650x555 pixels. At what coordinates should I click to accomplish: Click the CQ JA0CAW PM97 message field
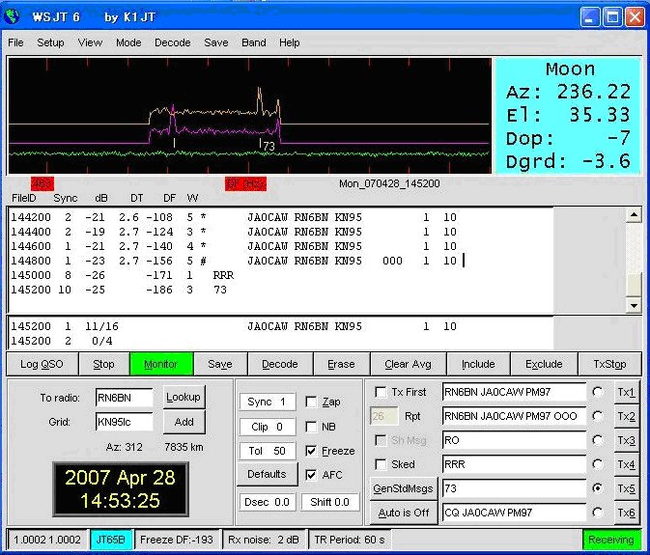514,513
